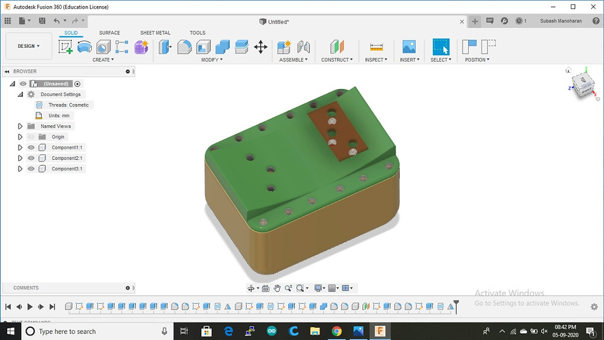Open the POSITION menu

pos(477,60)
